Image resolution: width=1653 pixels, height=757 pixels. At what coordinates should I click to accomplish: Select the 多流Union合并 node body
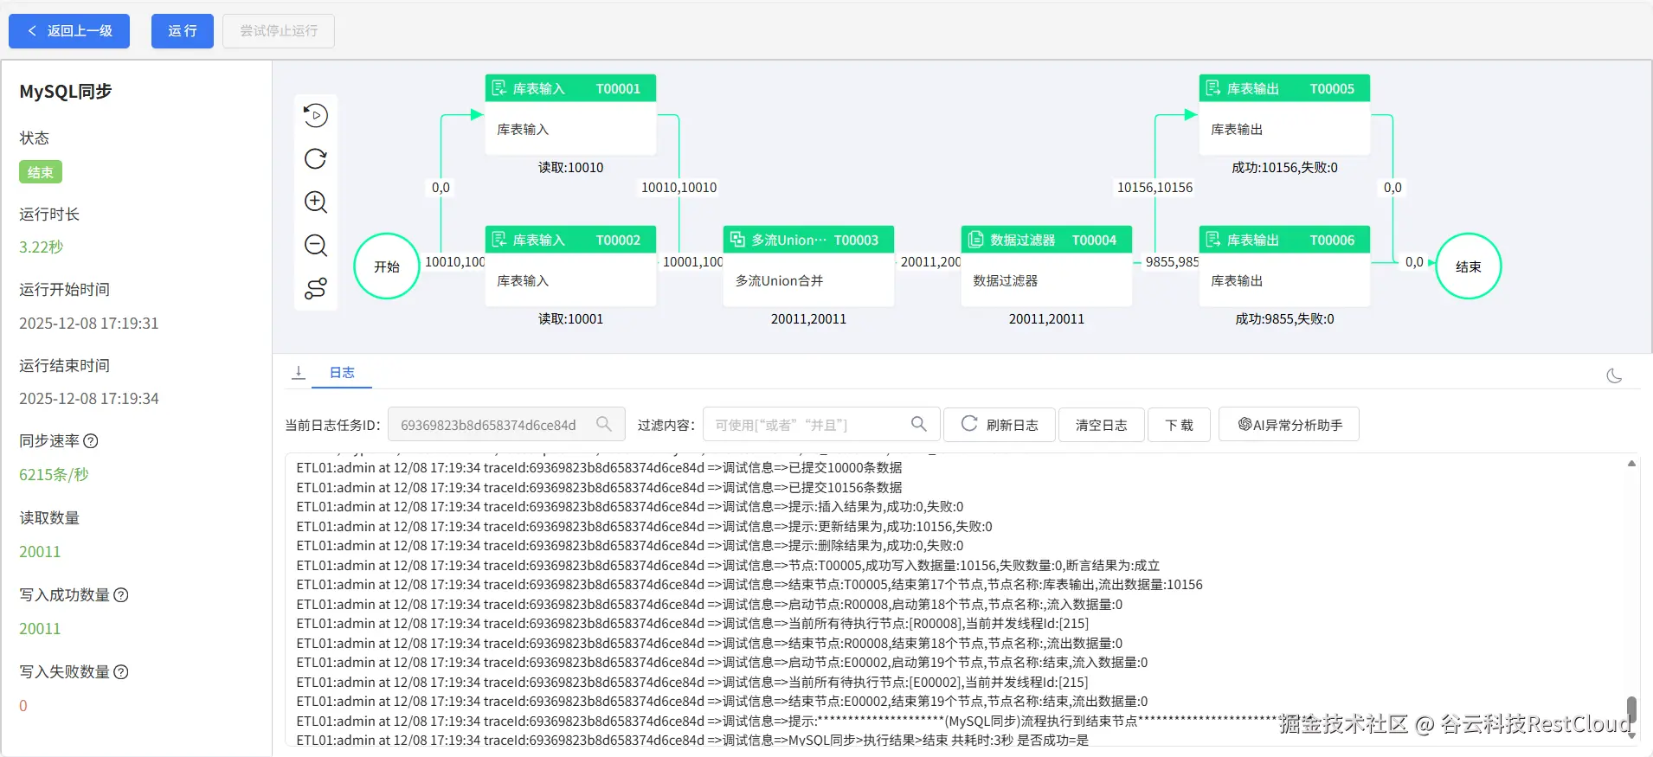[x=808, y=280]
